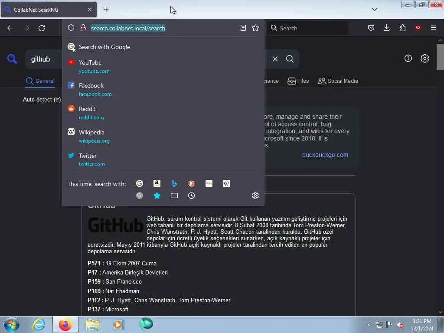Click the page vertical scrollbar thumb
Screen dimensions: 444x333
click(x=440, y=57)
